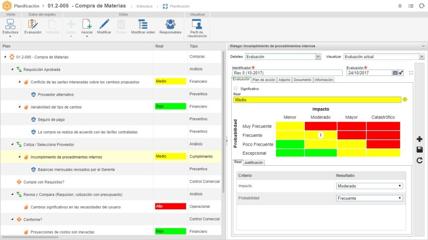This screenshot has height=240, width=428.
Task: Toggle the Significativo checkbox
Action: pos(235,89)
